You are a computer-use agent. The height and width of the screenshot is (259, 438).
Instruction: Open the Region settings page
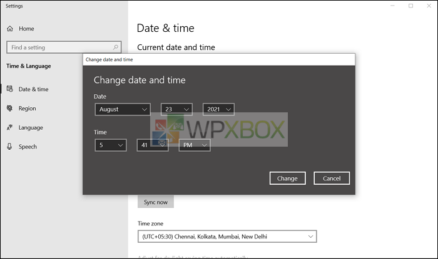click(27, 109)
